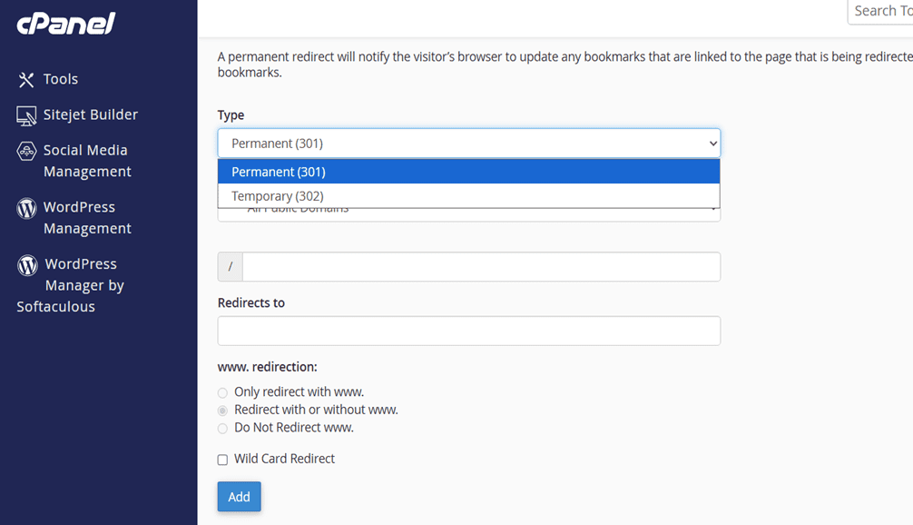The image size is (913, 525).
Task: Select 'Only redirect with www.' radio button
Action: point(222,393)
